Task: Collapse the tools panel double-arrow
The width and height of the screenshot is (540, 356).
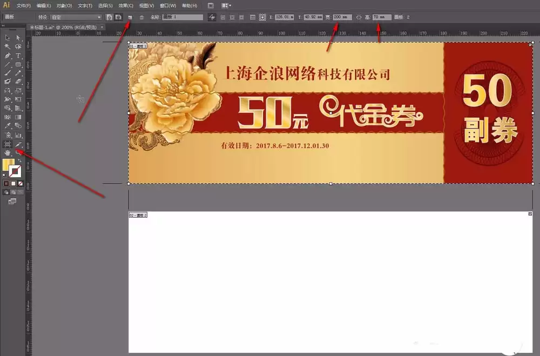Action: click(3, 26)
